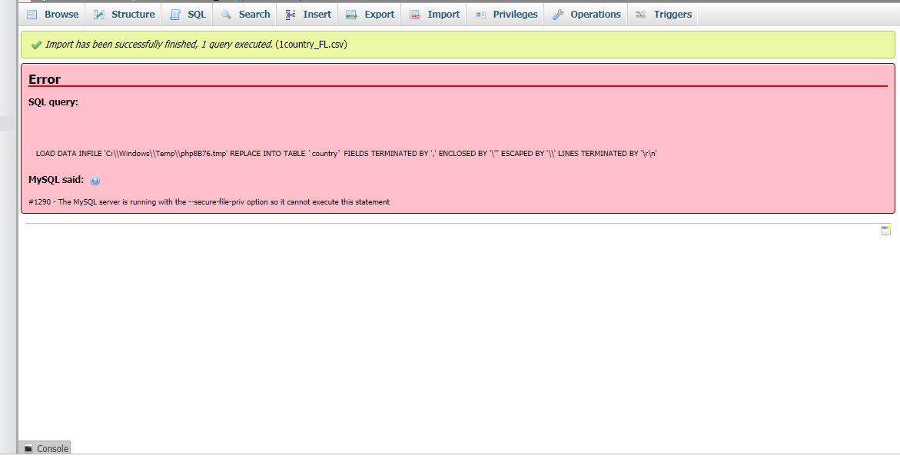The image size is (900, 459).
Task: Click the MySQL said help icon
Action: pyautogui.click(x=95, y=181)
